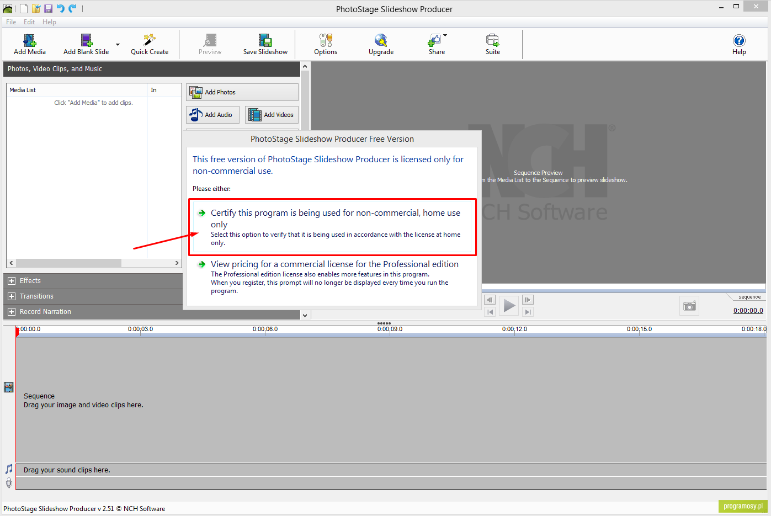Open the Edit menu

pos(29,22)
